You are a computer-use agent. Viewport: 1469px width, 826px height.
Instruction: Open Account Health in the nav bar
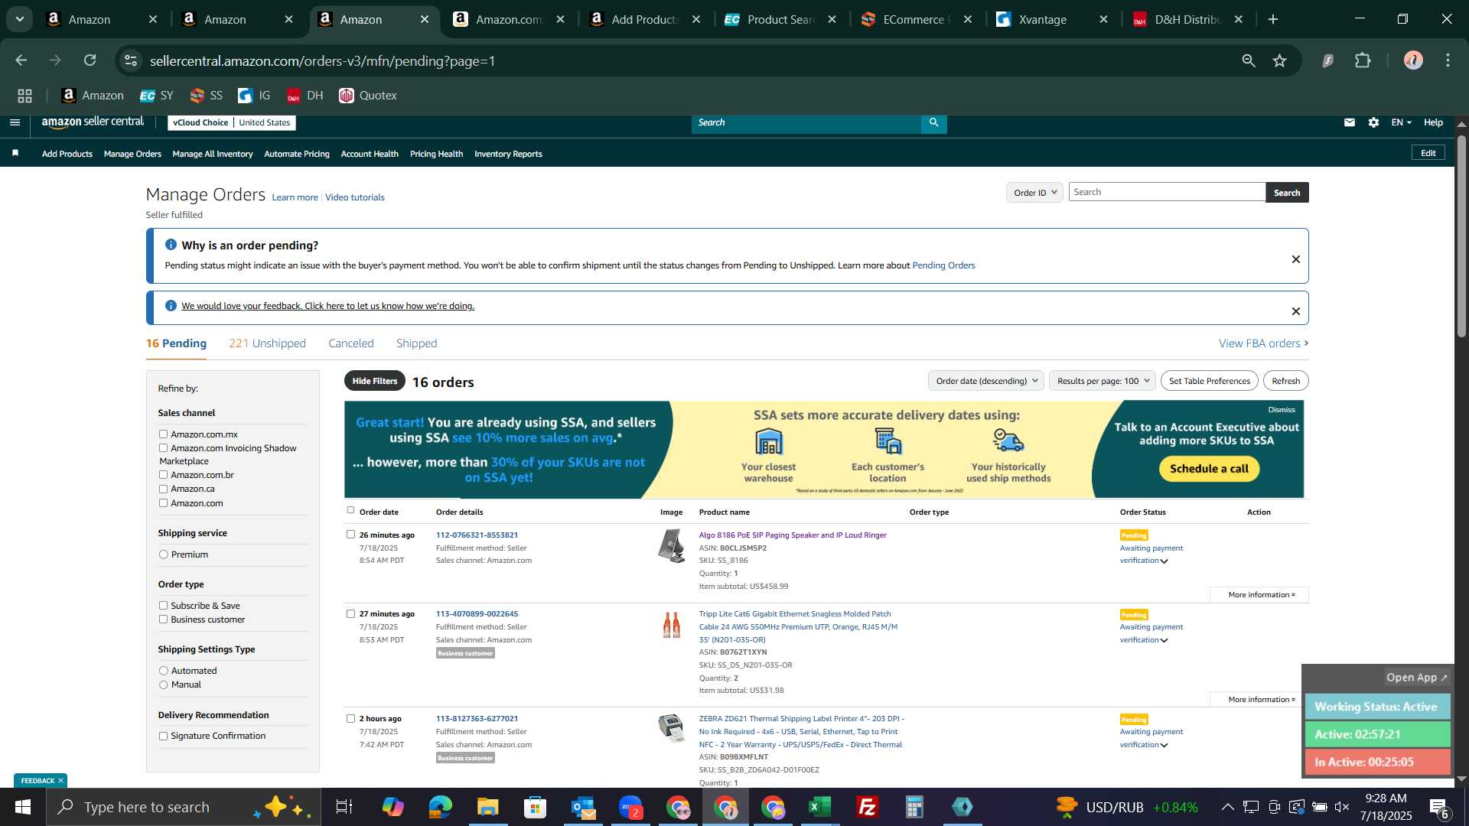pos(370,154)
